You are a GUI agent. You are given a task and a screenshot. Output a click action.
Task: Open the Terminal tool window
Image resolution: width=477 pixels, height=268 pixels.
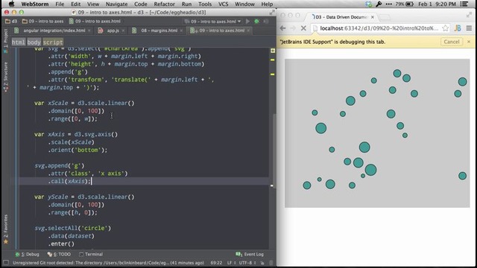point(91,255)
